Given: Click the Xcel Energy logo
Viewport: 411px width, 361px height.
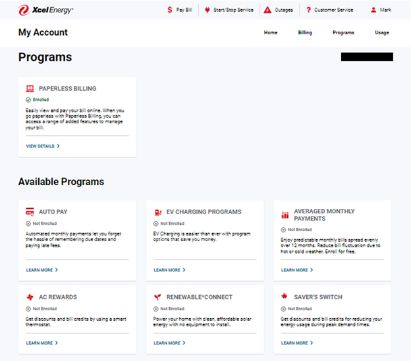Looking at the screenshot, I should click(x=46, y=10).
